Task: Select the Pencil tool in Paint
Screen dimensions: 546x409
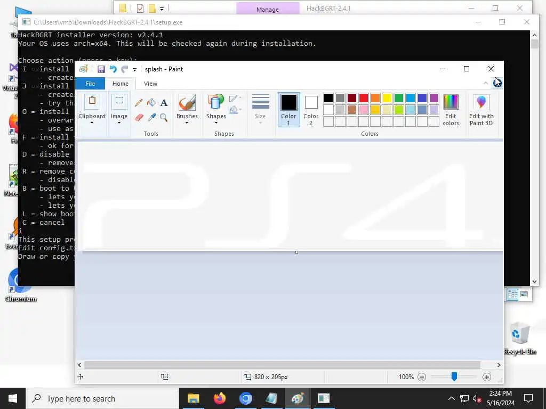Action: click(139, 103)
